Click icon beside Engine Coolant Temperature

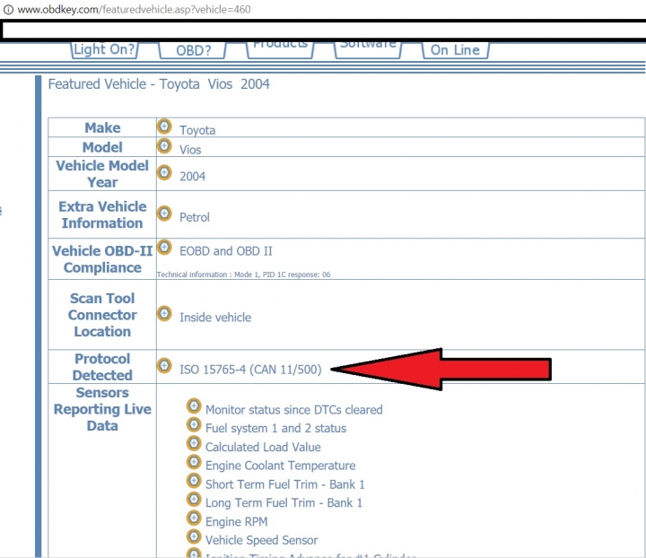pos(194,462)
